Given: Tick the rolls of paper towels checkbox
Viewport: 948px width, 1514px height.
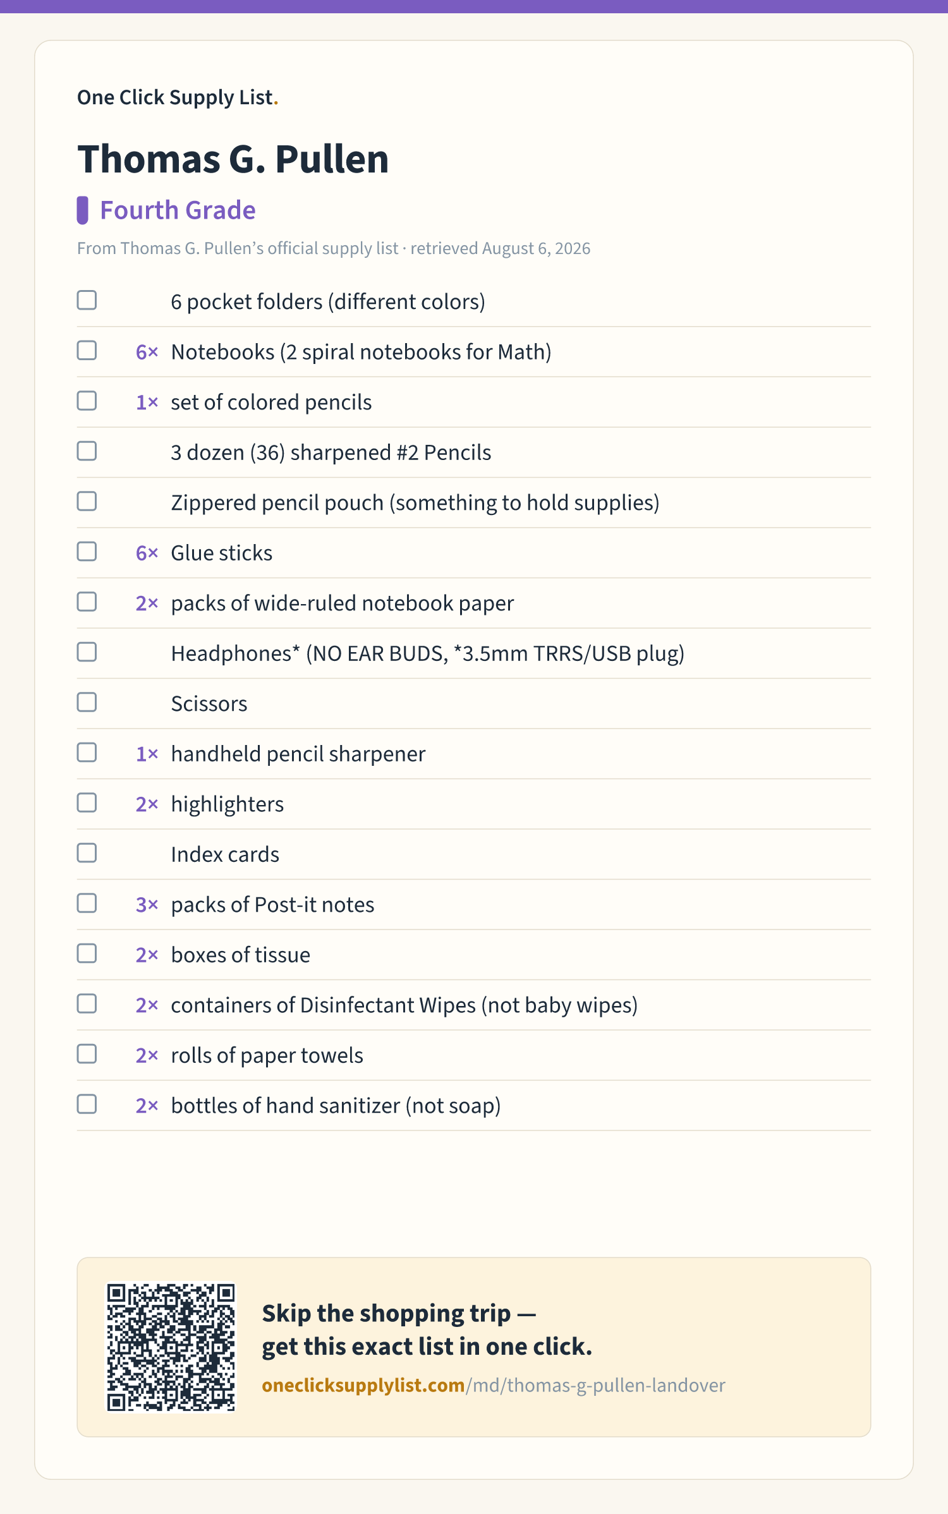Looking at the screenshot, I should coord(87,1054).
